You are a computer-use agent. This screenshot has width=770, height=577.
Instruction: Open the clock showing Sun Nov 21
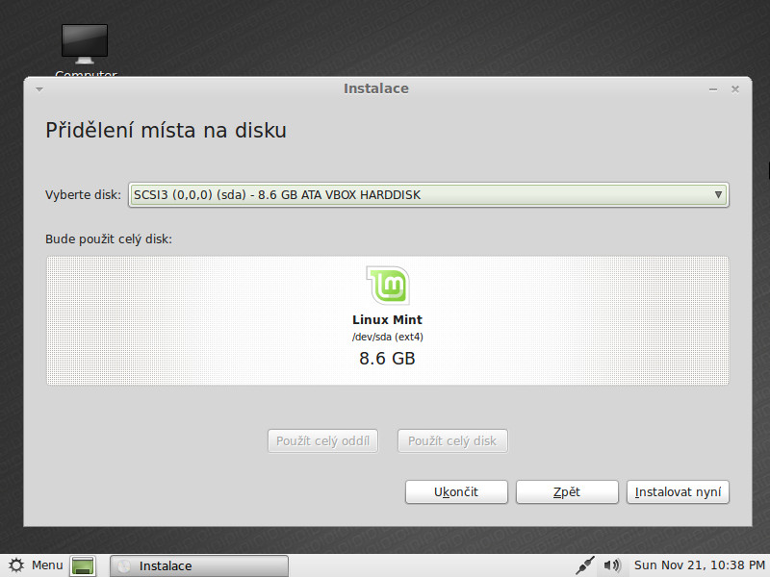point(700,565)
